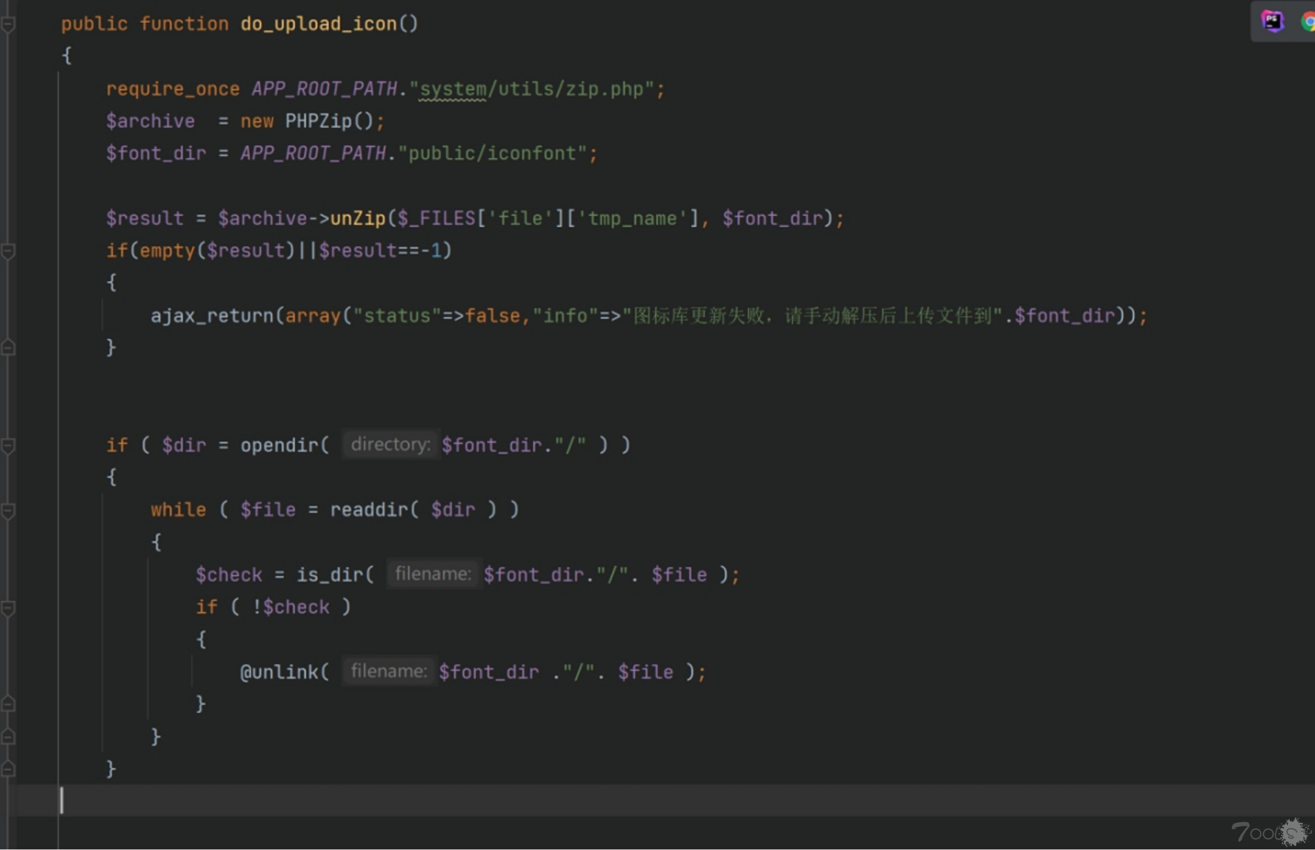Screen dimensions: 1315x850
Task: Click the PhpStorm icon in browser selector
Action: coord(1272,21)
